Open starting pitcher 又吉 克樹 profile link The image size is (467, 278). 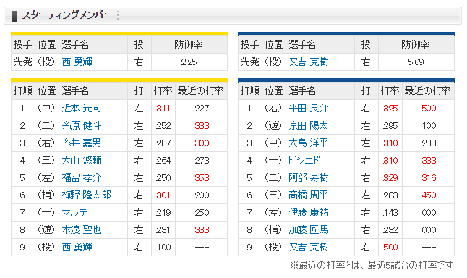309,62
